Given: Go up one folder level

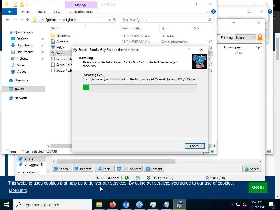Looking at the screenshot, I should pyautogui.click(x=27, y=20).
